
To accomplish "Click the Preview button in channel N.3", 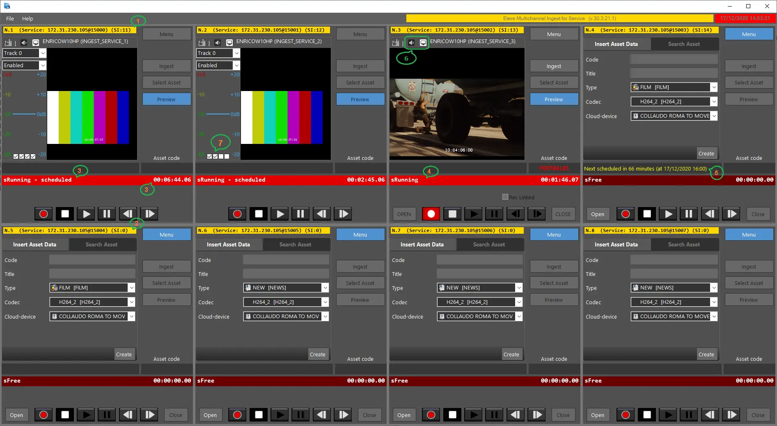I will 554,99.
